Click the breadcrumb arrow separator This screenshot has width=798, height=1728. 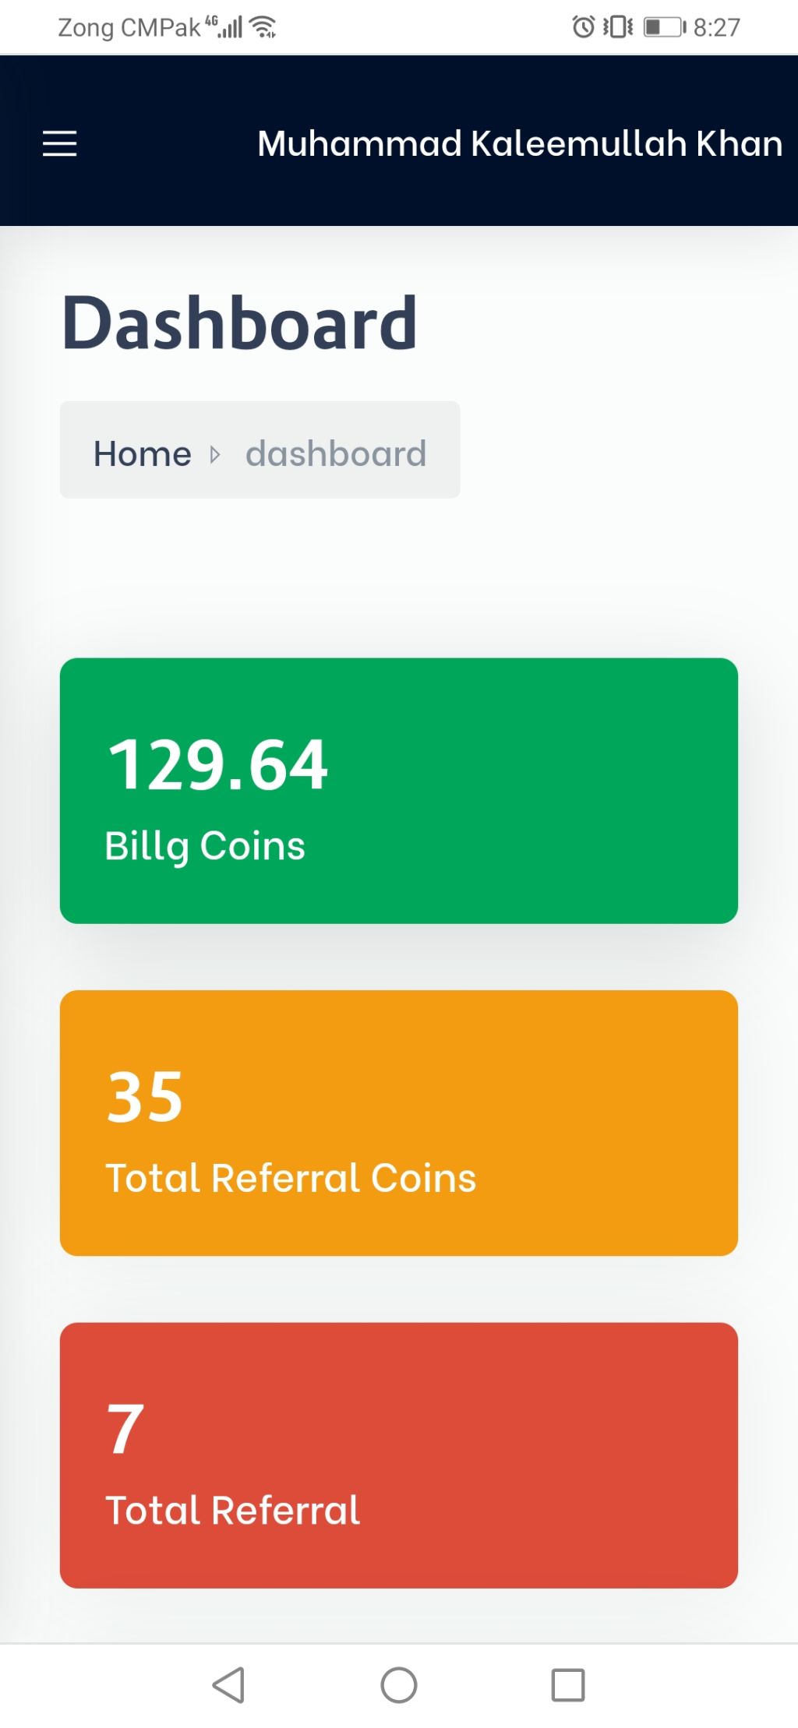coord(215,454)
